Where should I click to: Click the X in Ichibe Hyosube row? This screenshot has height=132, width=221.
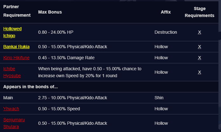[199, 72]
